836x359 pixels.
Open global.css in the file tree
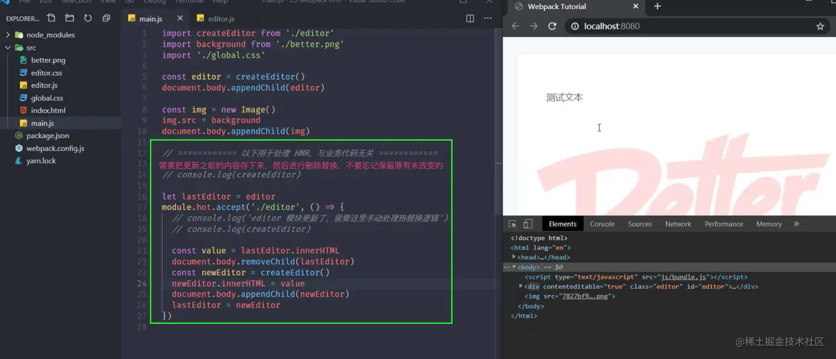(47, 98)
